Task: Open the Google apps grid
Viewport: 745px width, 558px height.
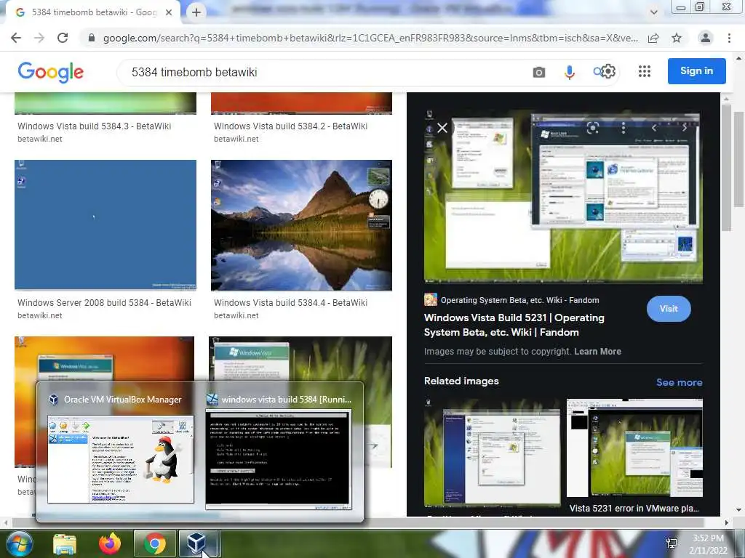Action: pyautogui.click(x=645, y=72)
